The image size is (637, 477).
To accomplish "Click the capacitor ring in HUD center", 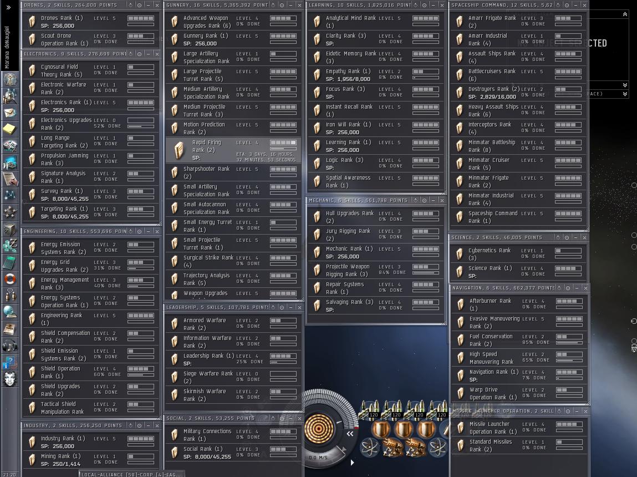I will click(319, 428).
